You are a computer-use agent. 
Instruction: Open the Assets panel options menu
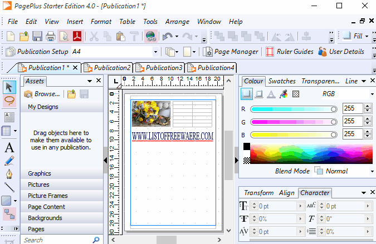90,81
